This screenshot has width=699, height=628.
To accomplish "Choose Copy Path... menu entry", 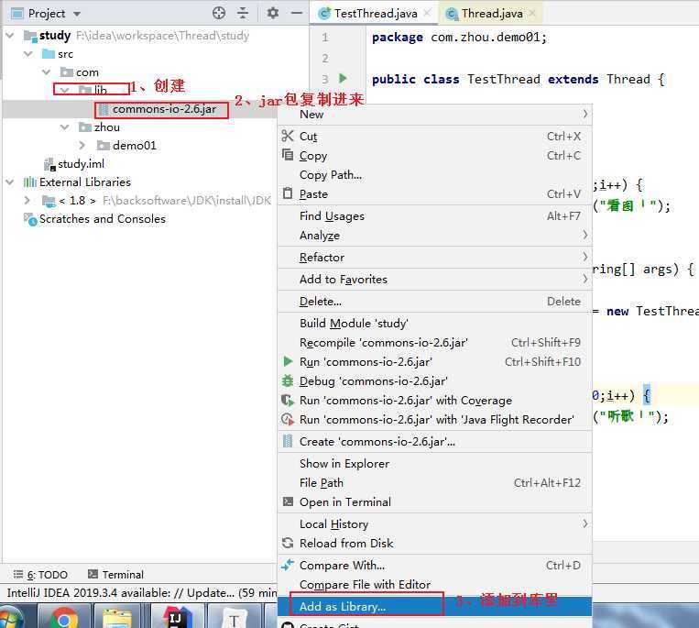I will [x=434, y=174].
